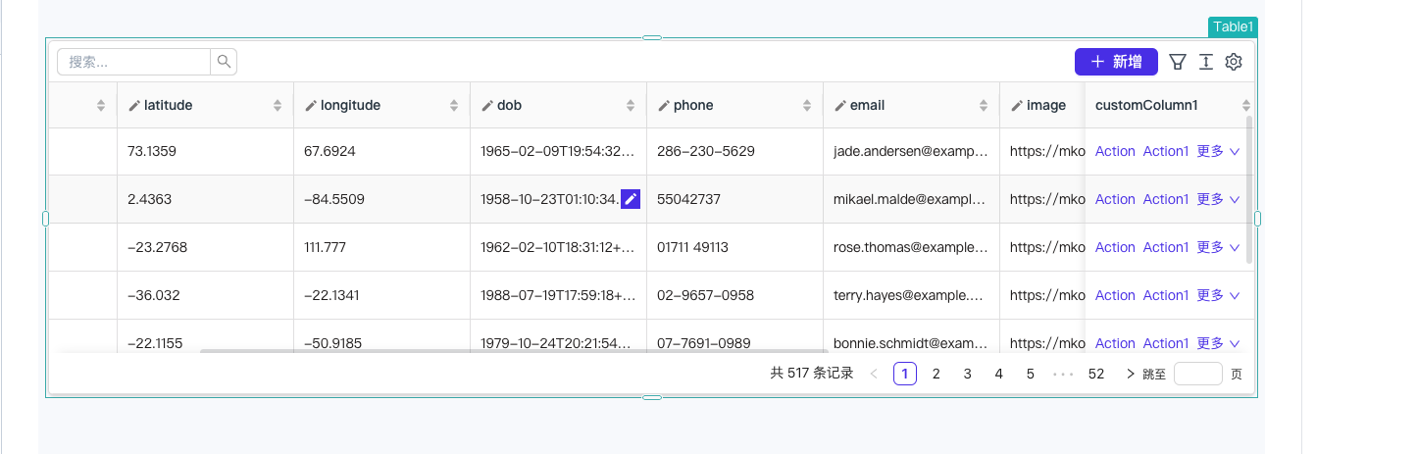
Task: Click the horizontal table scrollbar
Action: pos(514,350)
